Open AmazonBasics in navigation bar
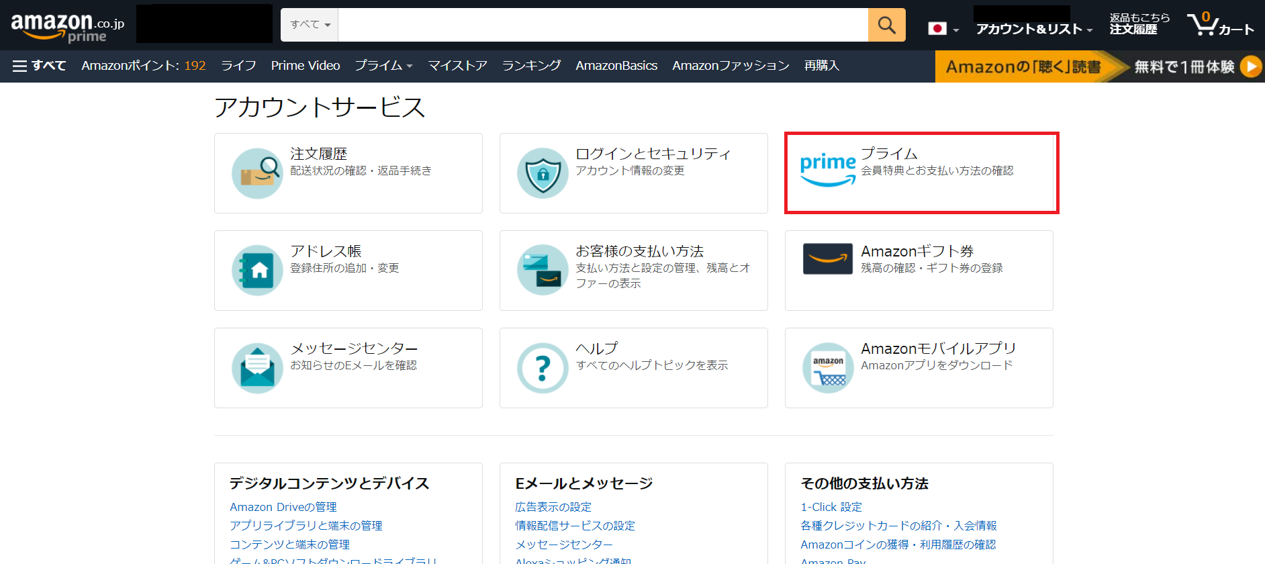This screenshot has height=564, width=1265. tap(616, 66)
